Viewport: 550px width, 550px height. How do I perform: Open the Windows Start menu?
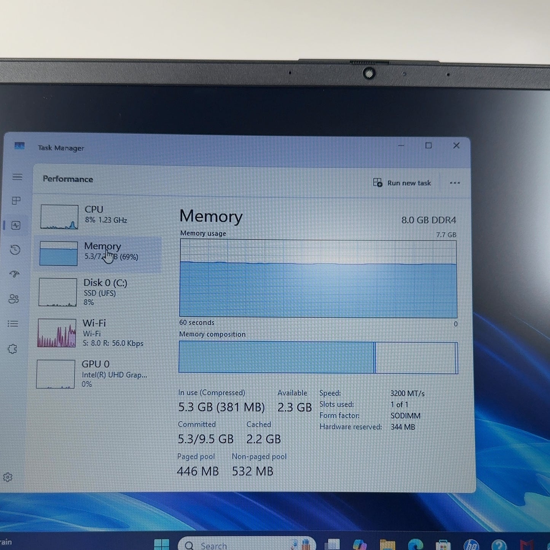pos(161,545)
